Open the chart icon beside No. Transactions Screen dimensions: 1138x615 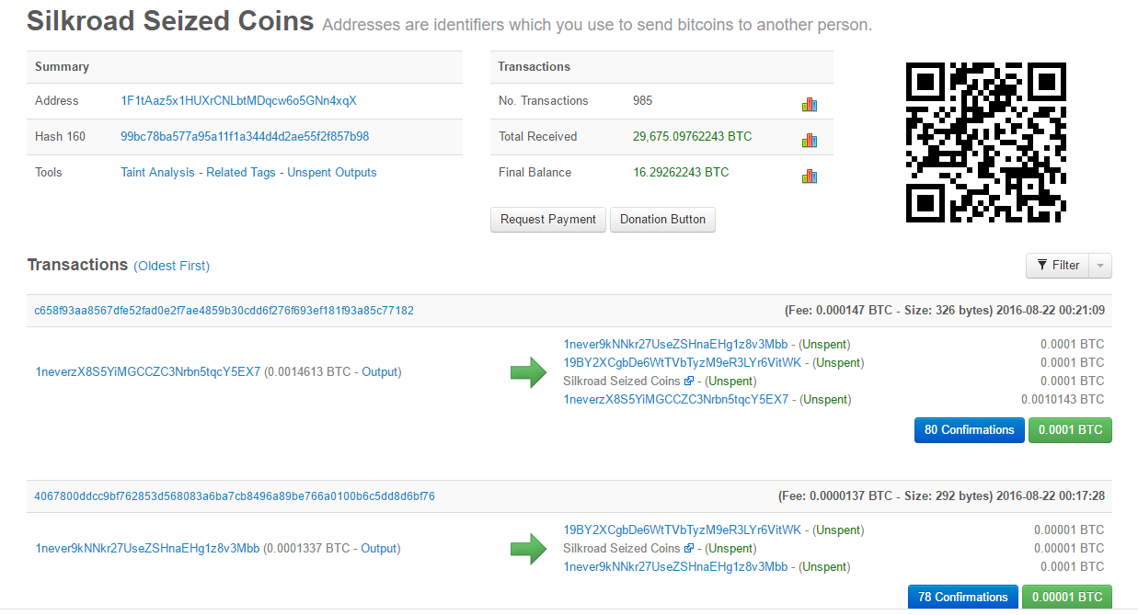tap(810, 103)
